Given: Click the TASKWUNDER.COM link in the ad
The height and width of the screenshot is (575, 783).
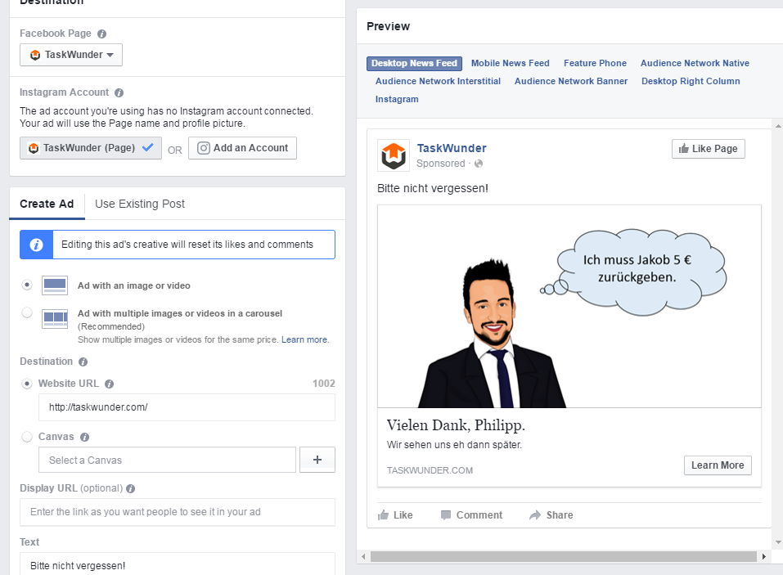Looking at the screenshot, I should pyautogui.click(x=430, y=470).
